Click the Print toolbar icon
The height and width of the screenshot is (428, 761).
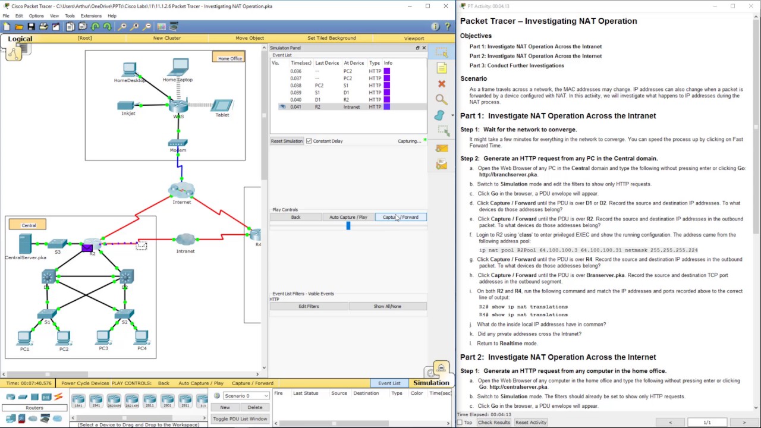click(43, 27)
